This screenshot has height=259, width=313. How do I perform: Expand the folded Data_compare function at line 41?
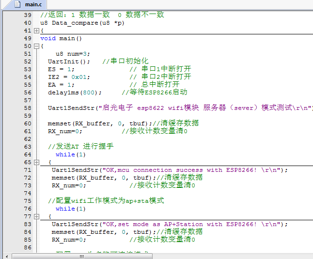(36, 30)
